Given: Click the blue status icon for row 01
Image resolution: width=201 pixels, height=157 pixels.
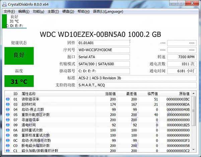Looking at the screenshot, I should coord(8,99).
